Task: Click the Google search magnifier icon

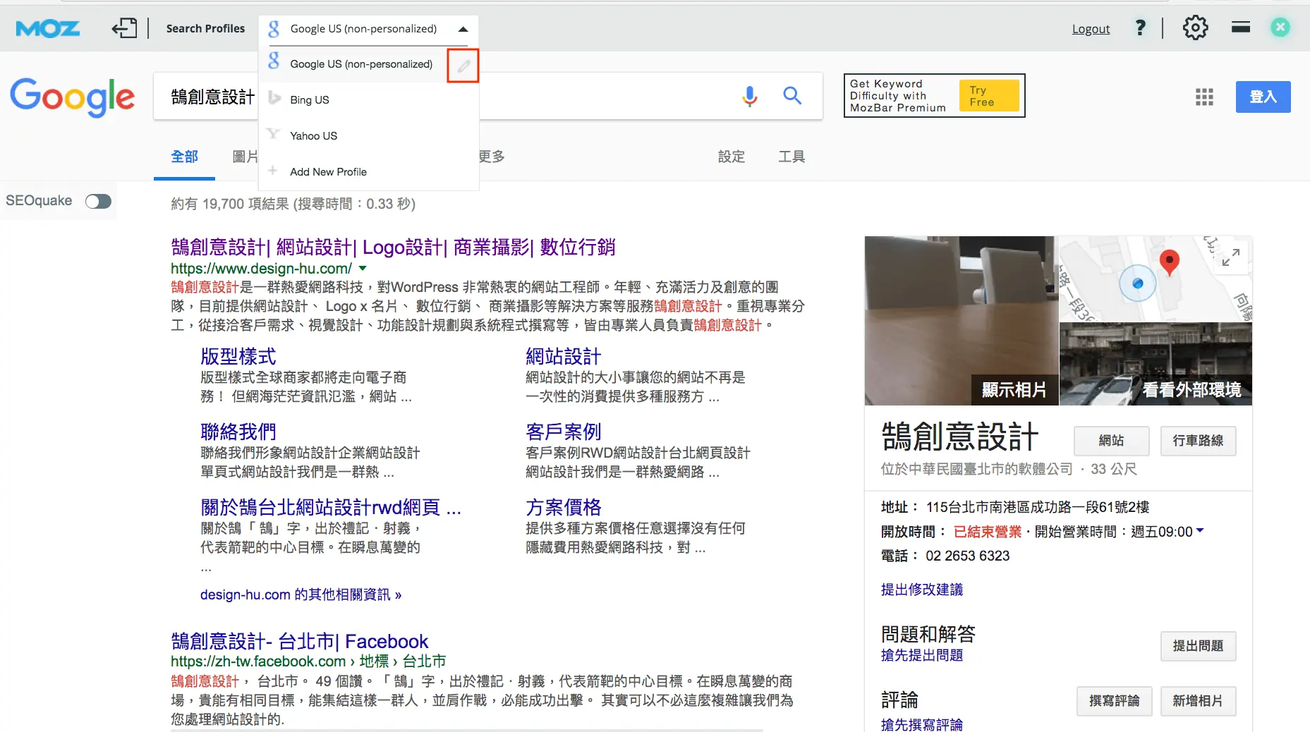Action: pos(792,95)
